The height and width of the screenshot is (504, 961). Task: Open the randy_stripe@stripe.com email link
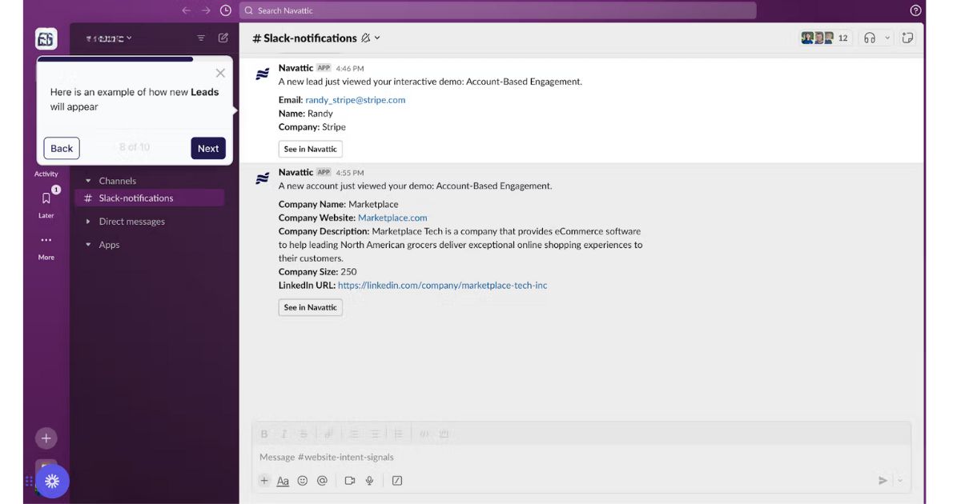pyautogui.click(x=355, y=100)
